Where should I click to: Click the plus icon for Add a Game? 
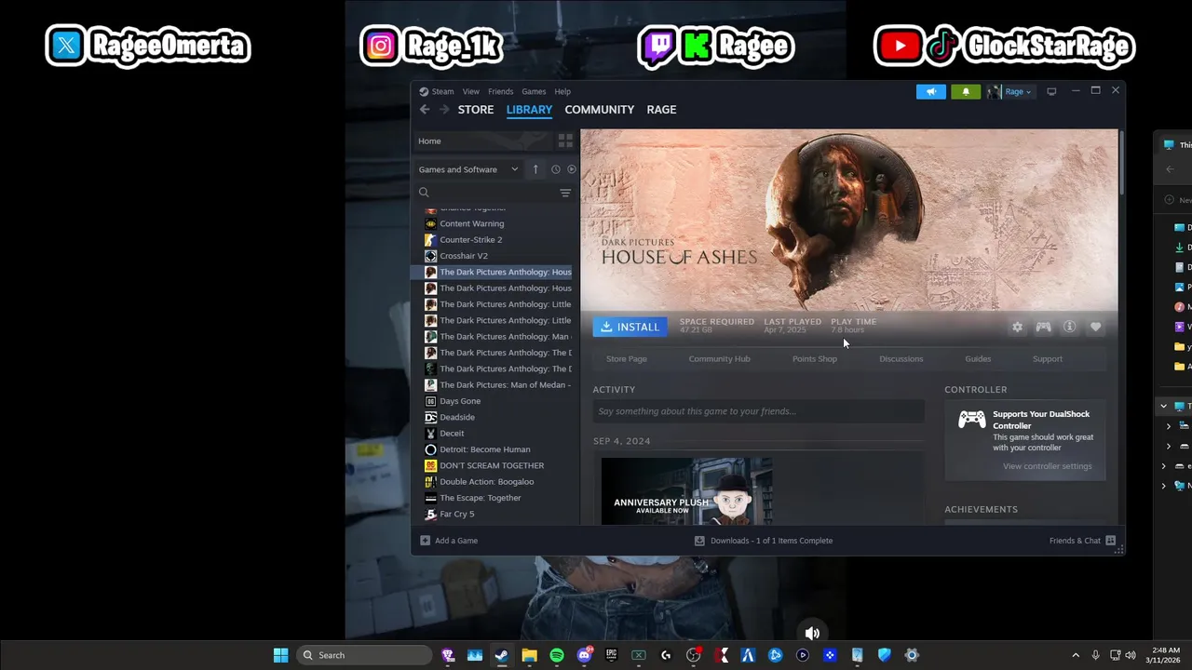coord(426,541)
